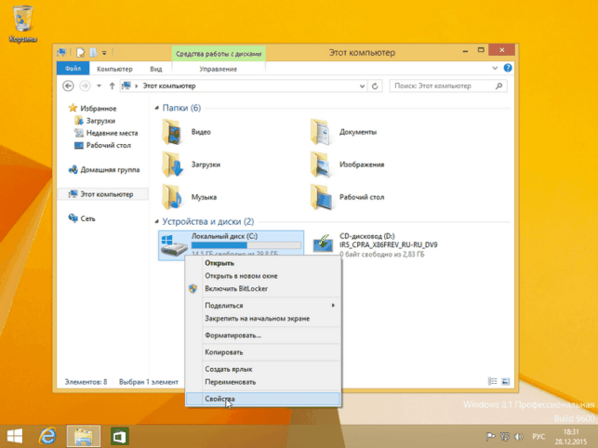Open recent locations dropdown arrow
The height and width of the screenshot is (448, 598).
click(100, 86)
